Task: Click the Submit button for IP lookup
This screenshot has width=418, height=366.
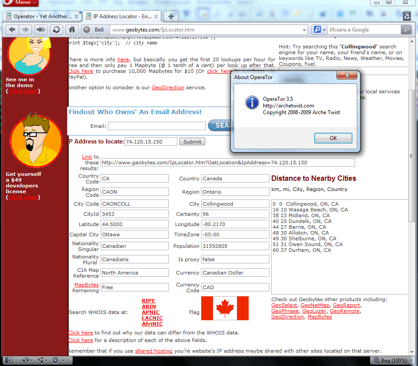Action: point(192,142)
